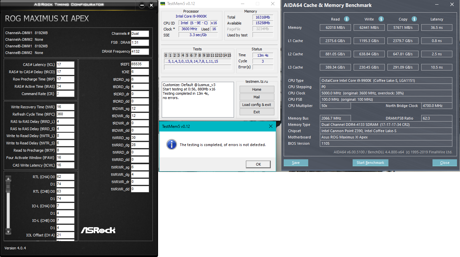Viewport: 460px width, 257px height.
Task: Click the scroll-up arrow in ASRock Timing Configurator
Action: [x=9, y=179]
